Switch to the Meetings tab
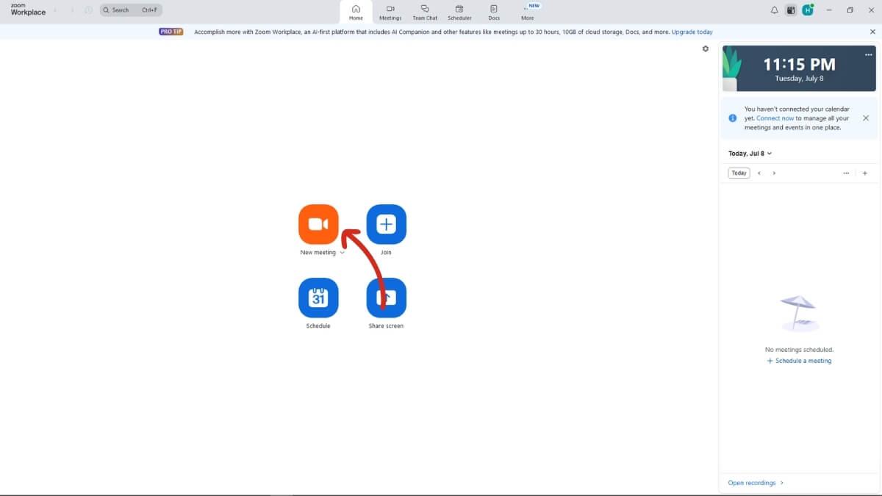Viewport: 882px width, 496px height. 390,12
